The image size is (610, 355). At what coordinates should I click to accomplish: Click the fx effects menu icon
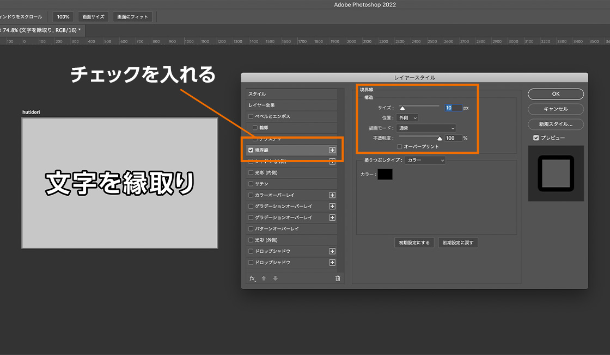[x=252, y=278]
